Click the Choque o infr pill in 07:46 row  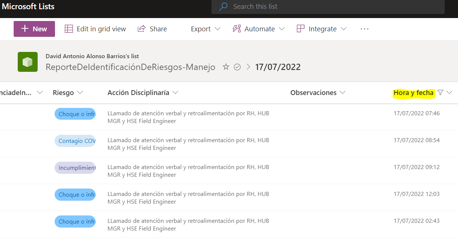click(75, 114)
